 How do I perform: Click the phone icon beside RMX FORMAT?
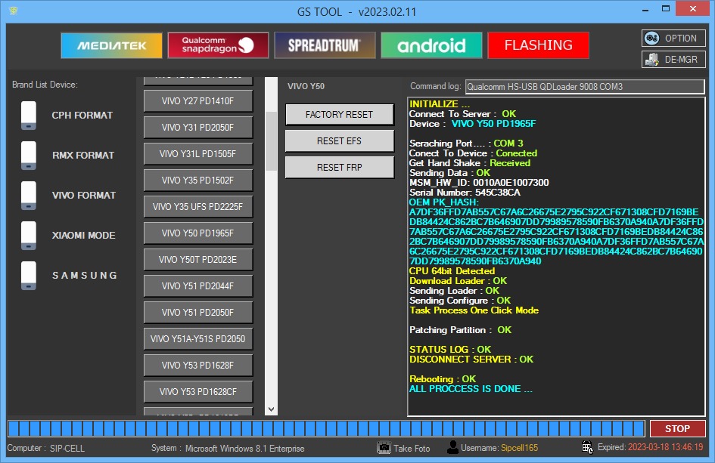pyautogui.click(x=29, y=156)
